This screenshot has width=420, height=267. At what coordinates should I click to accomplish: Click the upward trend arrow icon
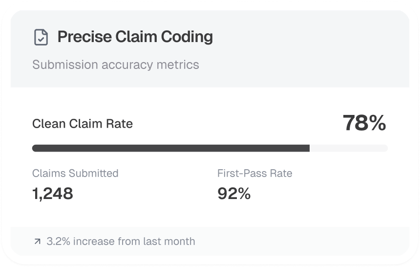pos(38,242)
